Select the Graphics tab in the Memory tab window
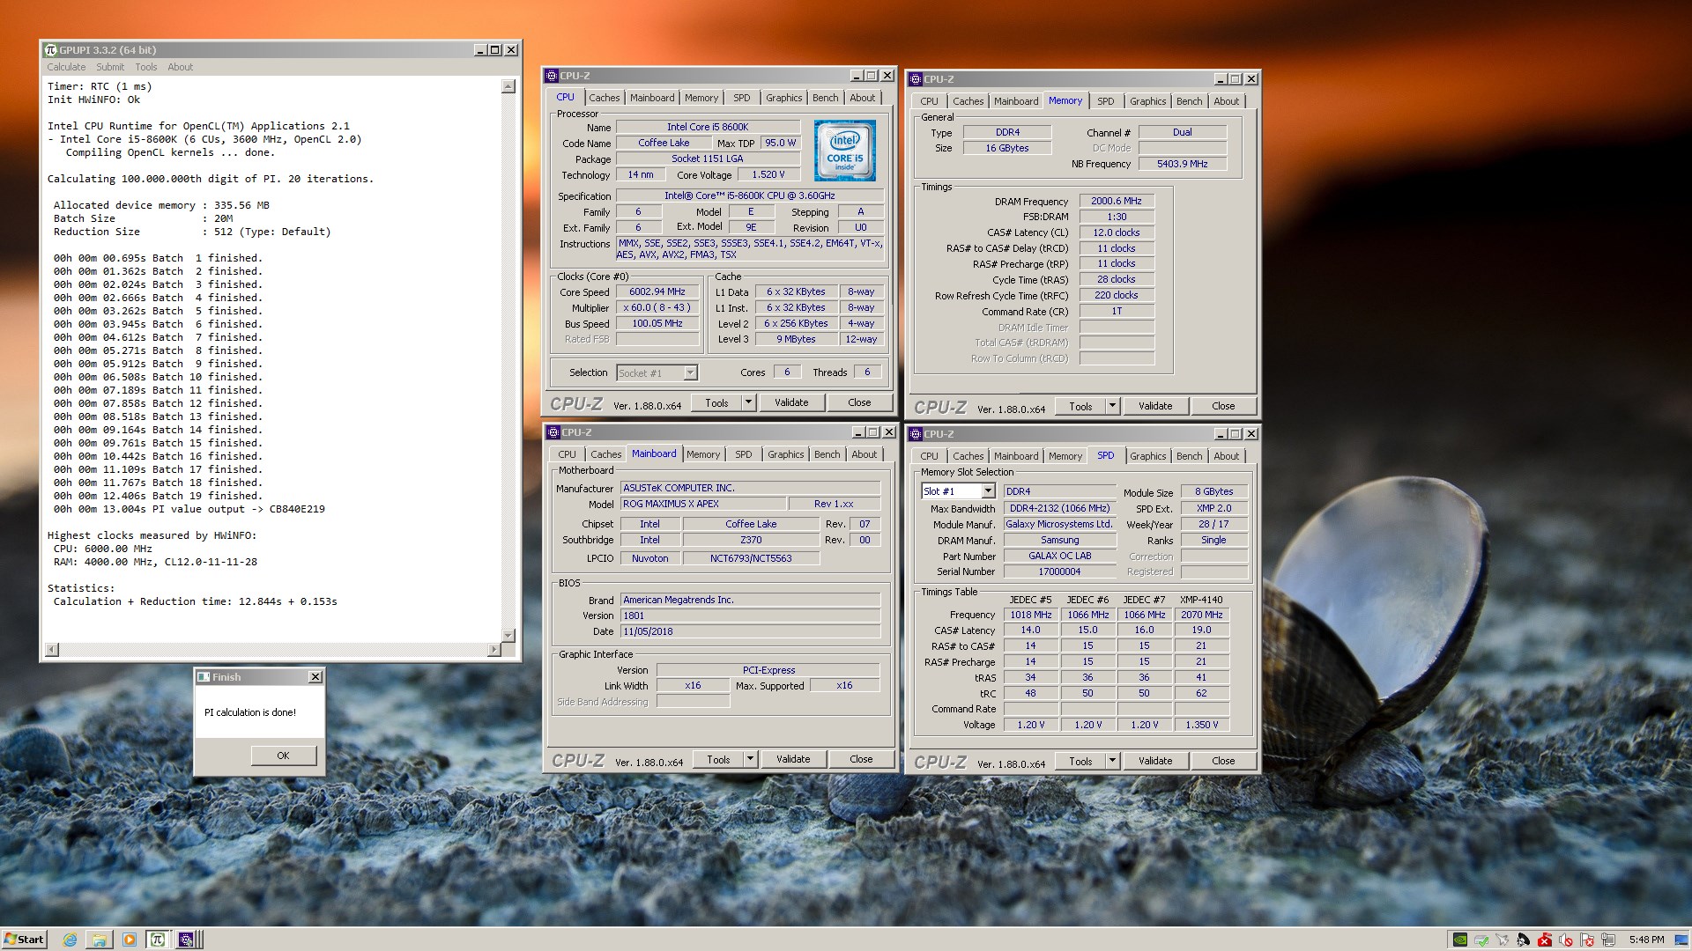This screenshot has width=1692, height=951. [1148, 101]
